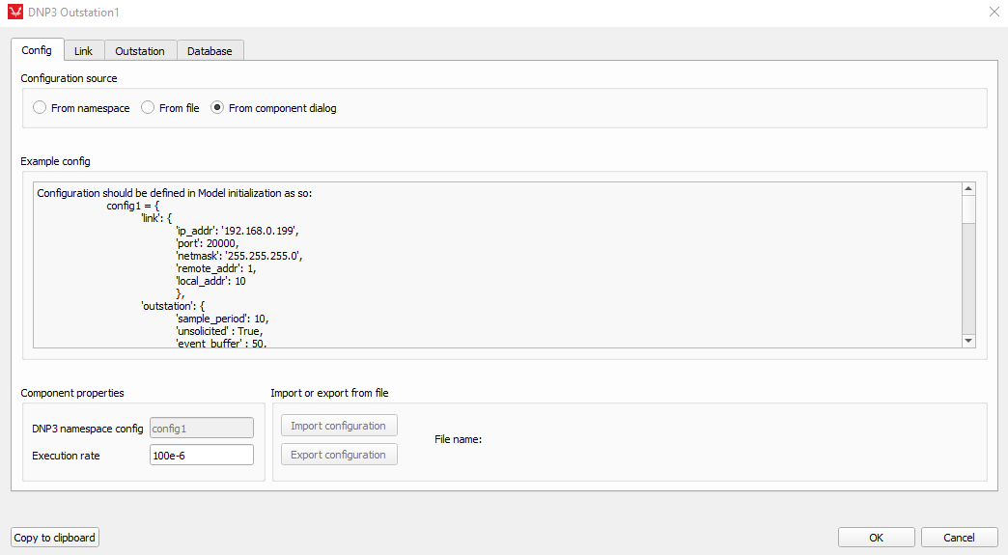Dismiss the dialog with Cancel
Screen dimensions: 1008x555
(959, 538)
